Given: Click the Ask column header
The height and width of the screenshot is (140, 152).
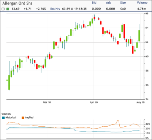Looking at the screenshot, I should tap(108, 3).
